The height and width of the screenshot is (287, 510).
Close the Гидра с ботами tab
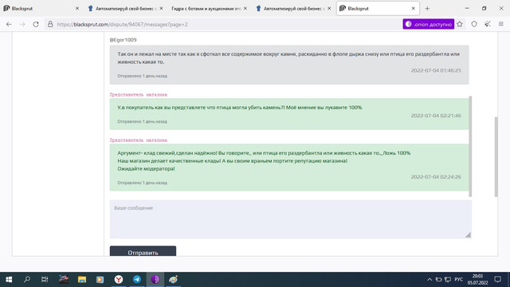click(245, 9)
